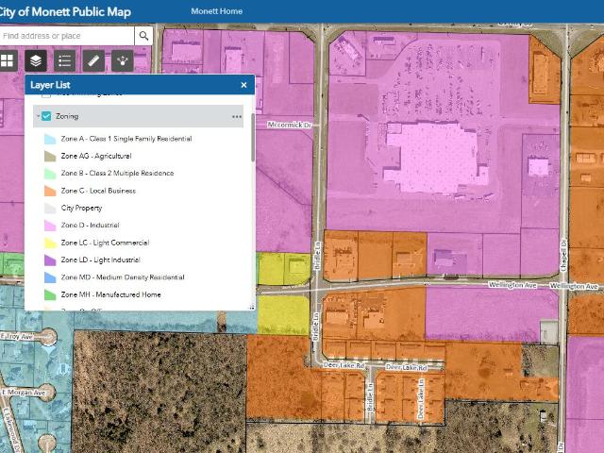
Task: Open the Share widget icon
Action: click(122, 60)
